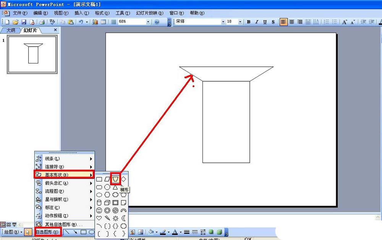Expand the 线条 (Lines) submenu
Image resolution: width=382 pixels, height=240 pixels.
click(64, 159)
